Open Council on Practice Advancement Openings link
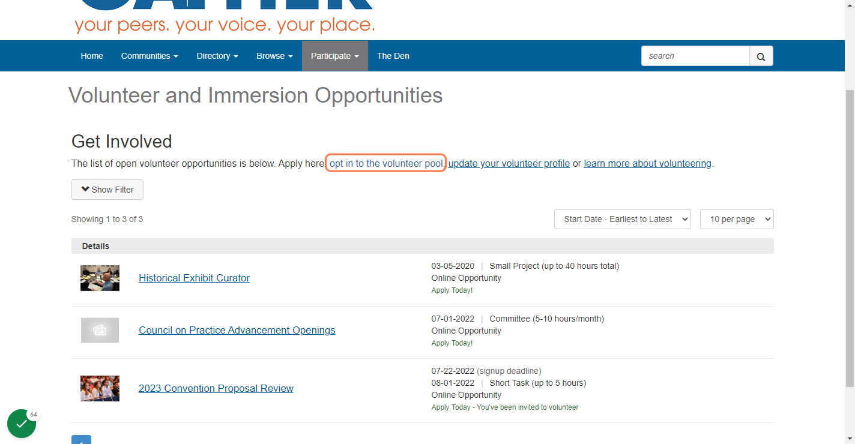This screenshot has width=855, height=444. 237,330
